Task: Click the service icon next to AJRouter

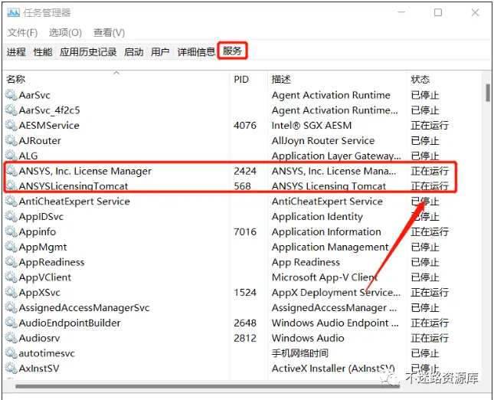Action: click(11, 140)
